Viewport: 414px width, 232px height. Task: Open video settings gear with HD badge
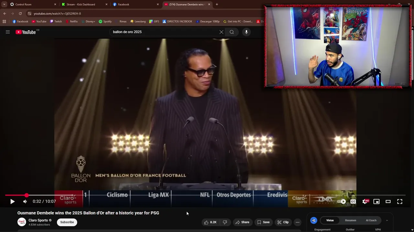[x=365, y=201]
